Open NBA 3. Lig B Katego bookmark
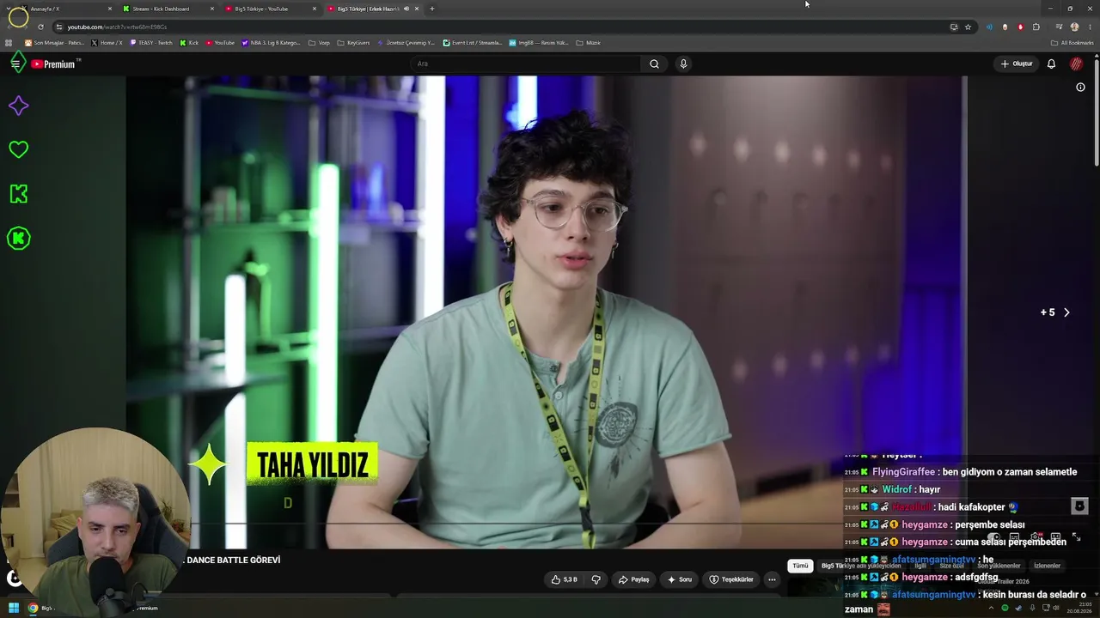Viewport: 1100px width, 618px height. click(x=271, y=42)
